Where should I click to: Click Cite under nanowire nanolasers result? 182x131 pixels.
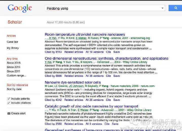tap(108, 52)
